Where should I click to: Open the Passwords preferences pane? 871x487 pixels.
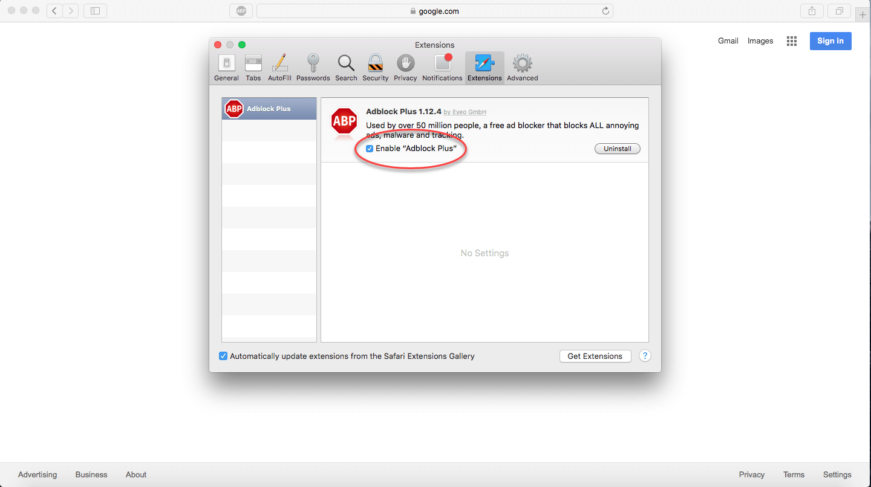tap(313, 68)
